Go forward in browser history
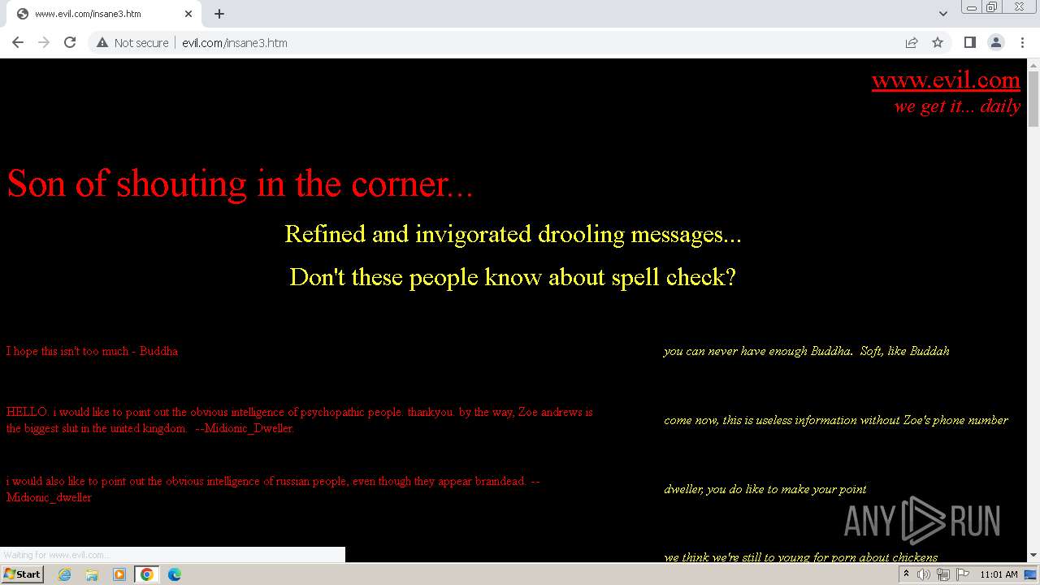Viewport: 1040px width, 585px height. coord(44,42)
